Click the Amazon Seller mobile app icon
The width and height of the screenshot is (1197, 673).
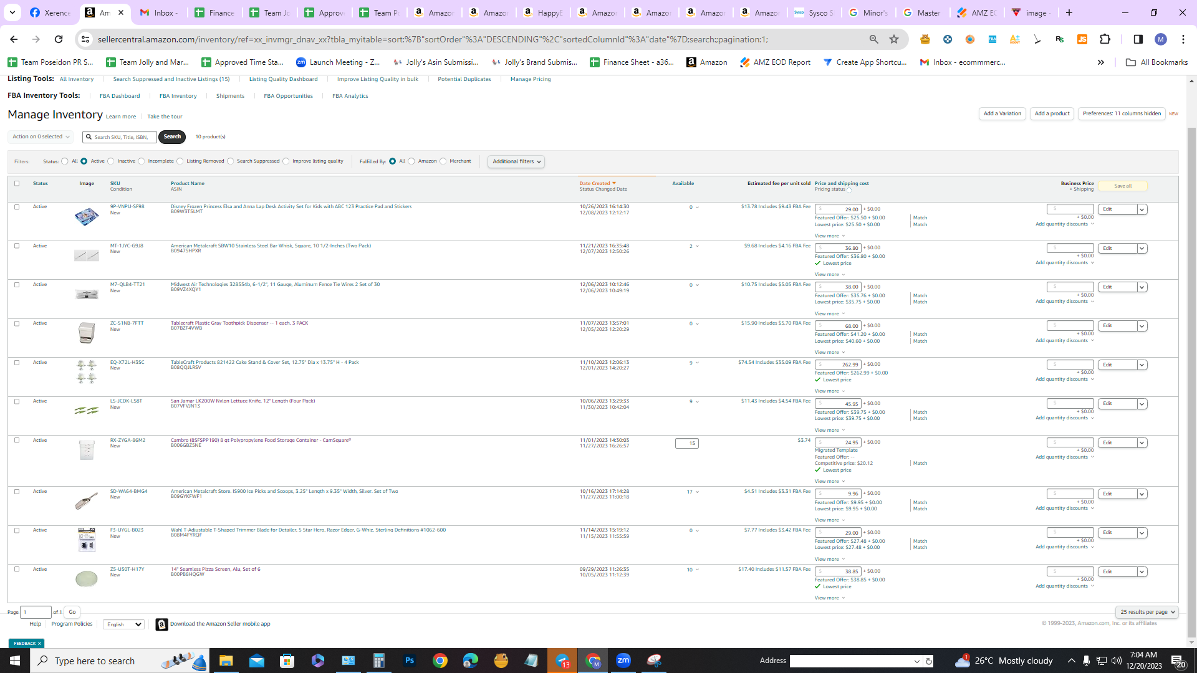pyautogui.click(x=161, y=624)
